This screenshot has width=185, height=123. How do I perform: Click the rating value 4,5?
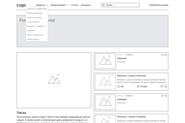coord(122,86)
